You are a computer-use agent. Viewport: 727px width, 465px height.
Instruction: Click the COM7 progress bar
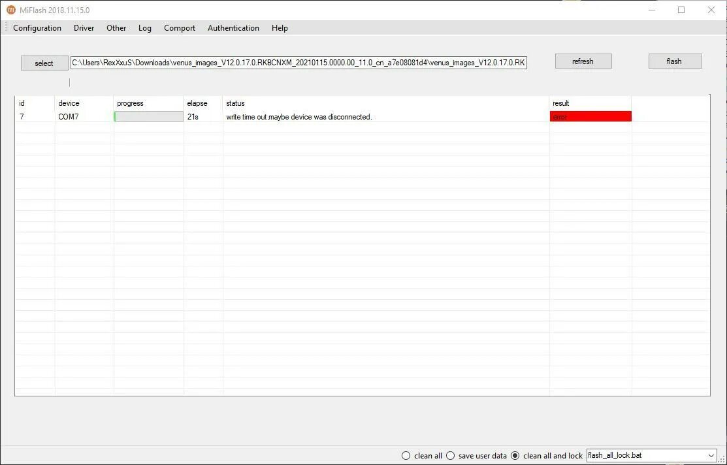[x=148, y=117]
